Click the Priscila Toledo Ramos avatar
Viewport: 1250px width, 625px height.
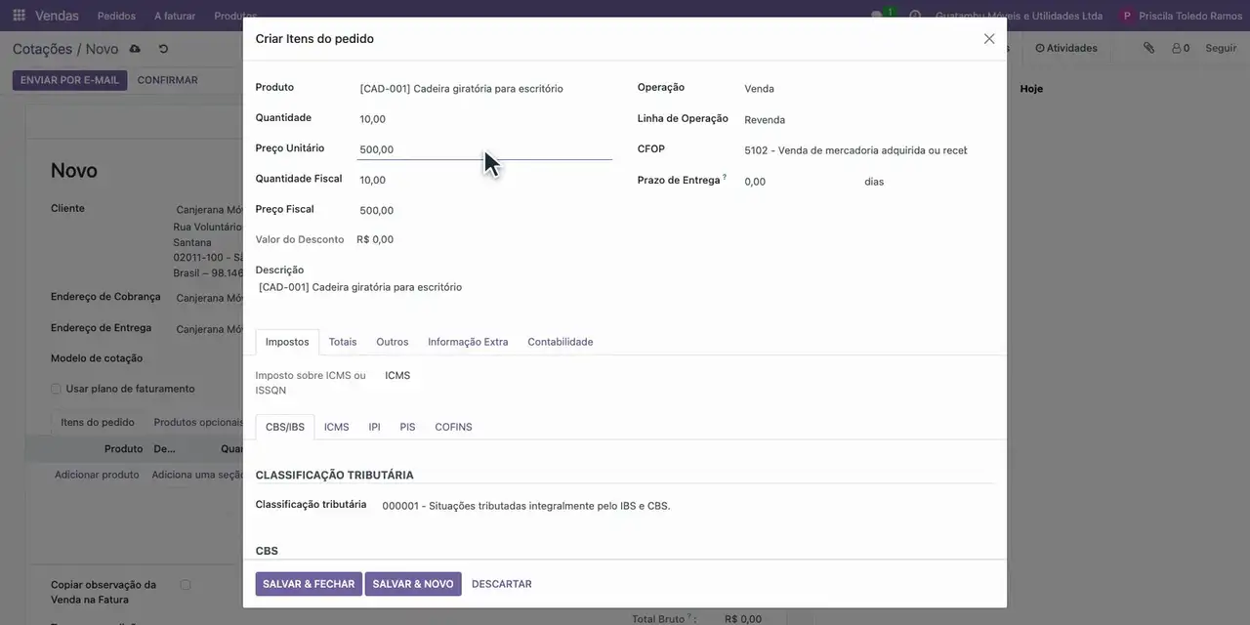(1128, 16)
